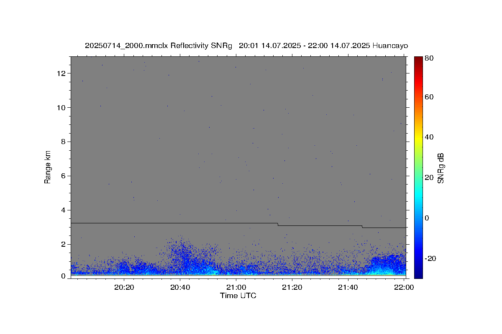Click the 6 km range tick label
Image resolution: width=502 pixels, height=334 pixels.
[x=64, y=176]
